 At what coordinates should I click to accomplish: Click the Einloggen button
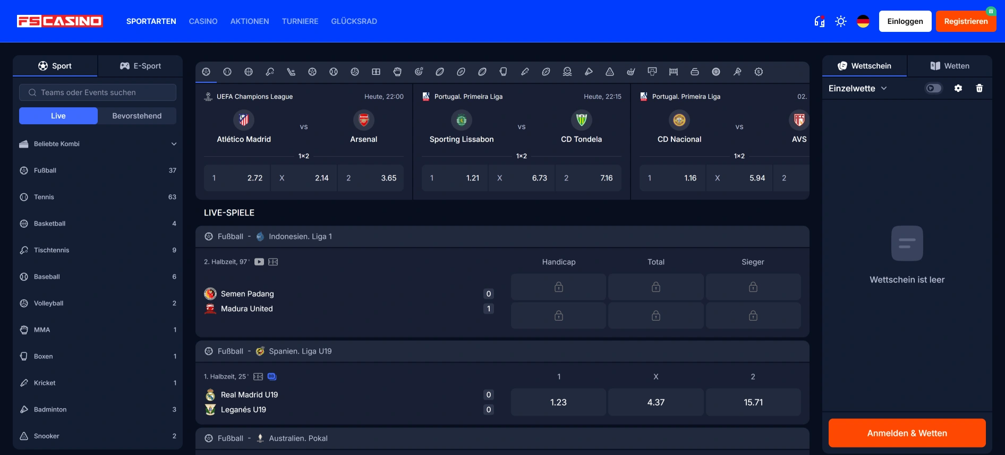click(905, 21)
